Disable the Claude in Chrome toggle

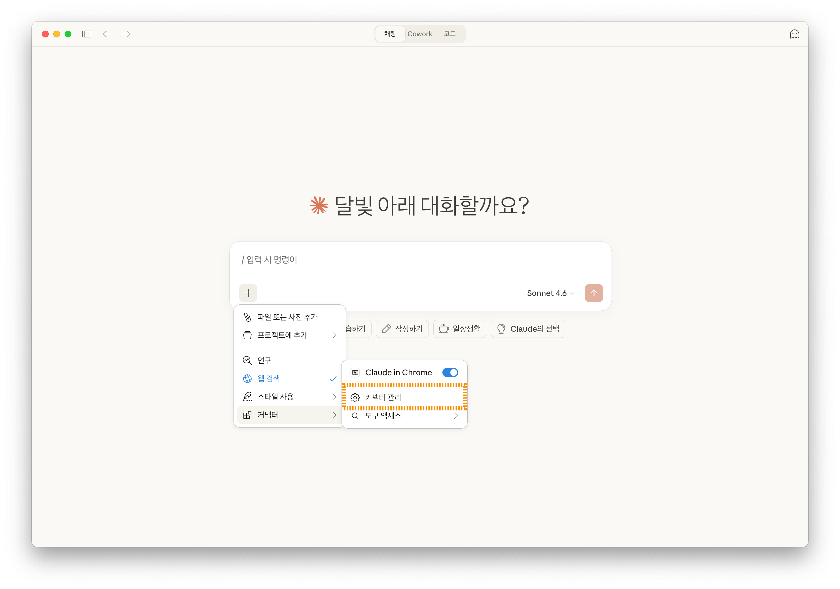point(450,372)
